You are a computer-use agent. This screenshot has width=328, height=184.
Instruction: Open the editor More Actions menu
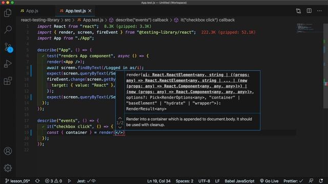click(319, 11)
